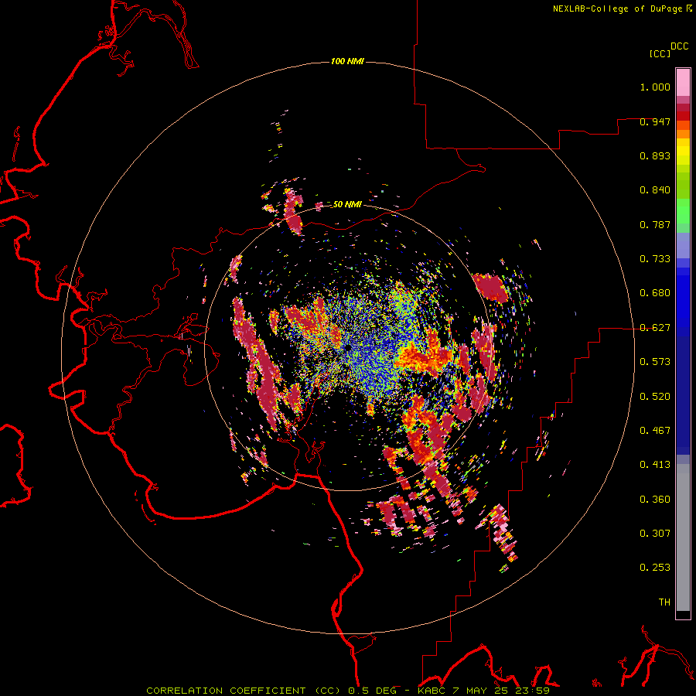The height and width of the screenshot is (696, 696).
Task: Click the 0.467 scale value
Action: pyautogui.click(x=655, y=431)
